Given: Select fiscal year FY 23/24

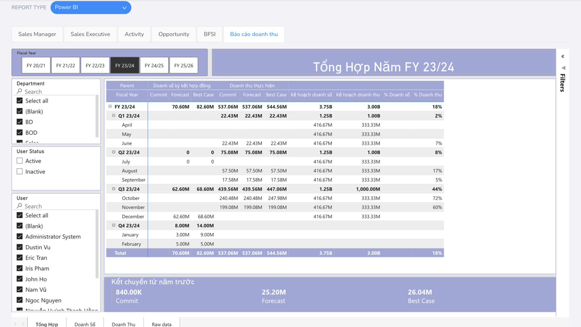Looking at the screenshot, I should [125, 65].
